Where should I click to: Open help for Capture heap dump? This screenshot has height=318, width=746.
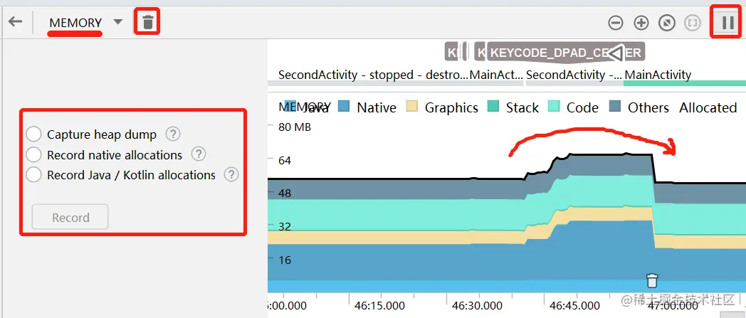click(173, 134)
